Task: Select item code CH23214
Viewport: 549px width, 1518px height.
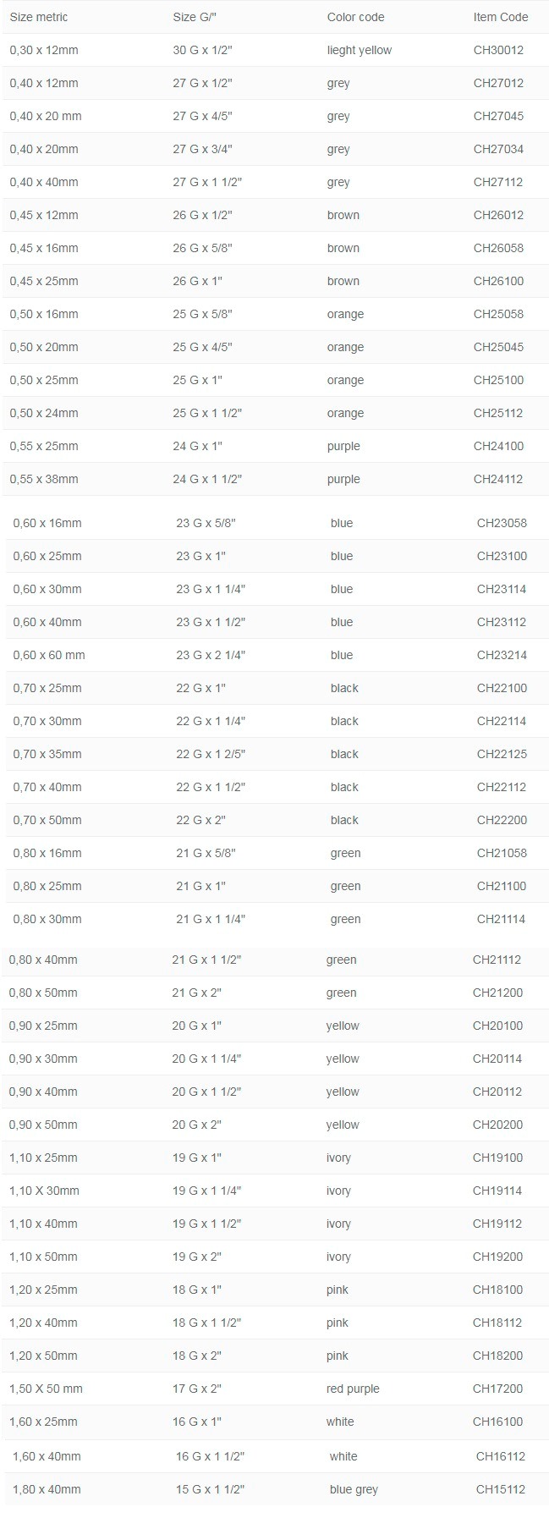Action: [x=502, y=655]
